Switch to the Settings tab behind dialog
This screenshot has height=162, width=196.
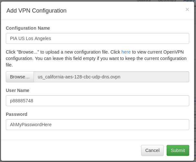[167, 1]
